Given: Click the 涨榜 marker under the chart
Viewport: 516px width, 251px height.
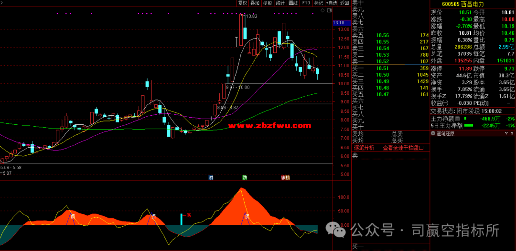Looking at the screenshot, I should (286, 178).
